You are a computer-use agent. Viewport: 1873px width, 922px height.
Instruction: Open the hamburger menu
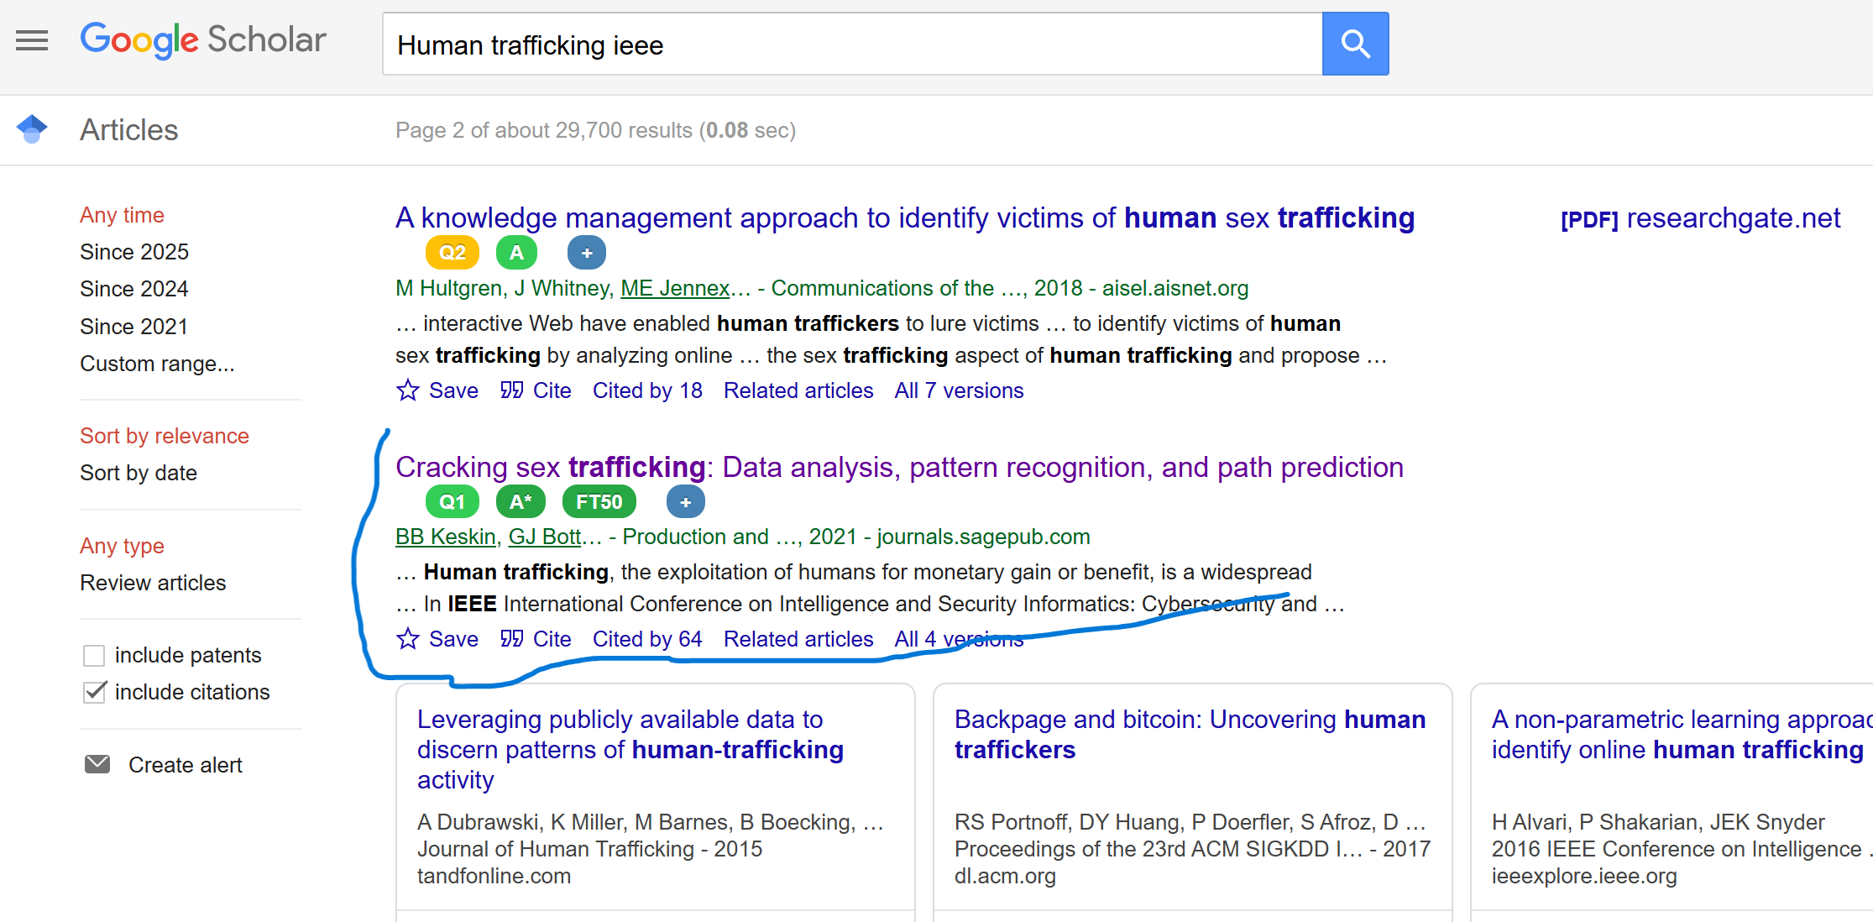click(32, 40)
